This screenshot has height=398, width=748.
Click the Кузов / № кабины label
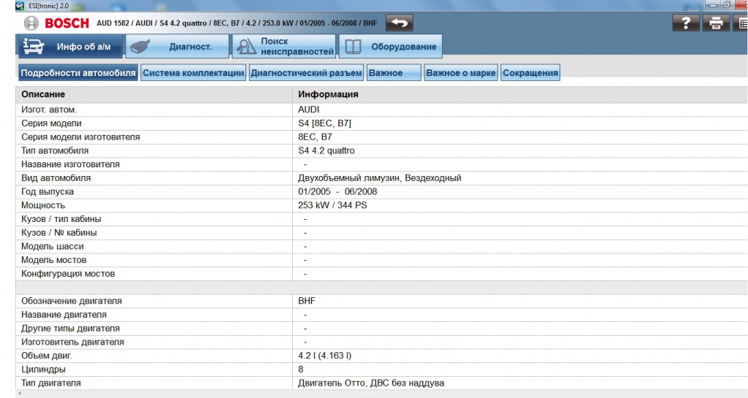tap(59, 233)
